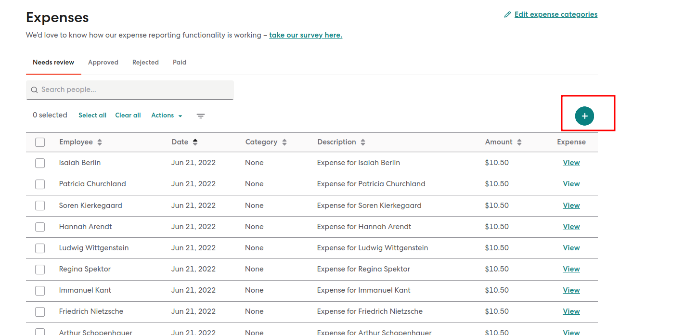The width and height of the screenshot is (684, 335).
Task: Click the green plus add expense button
Action: (584, 116)
